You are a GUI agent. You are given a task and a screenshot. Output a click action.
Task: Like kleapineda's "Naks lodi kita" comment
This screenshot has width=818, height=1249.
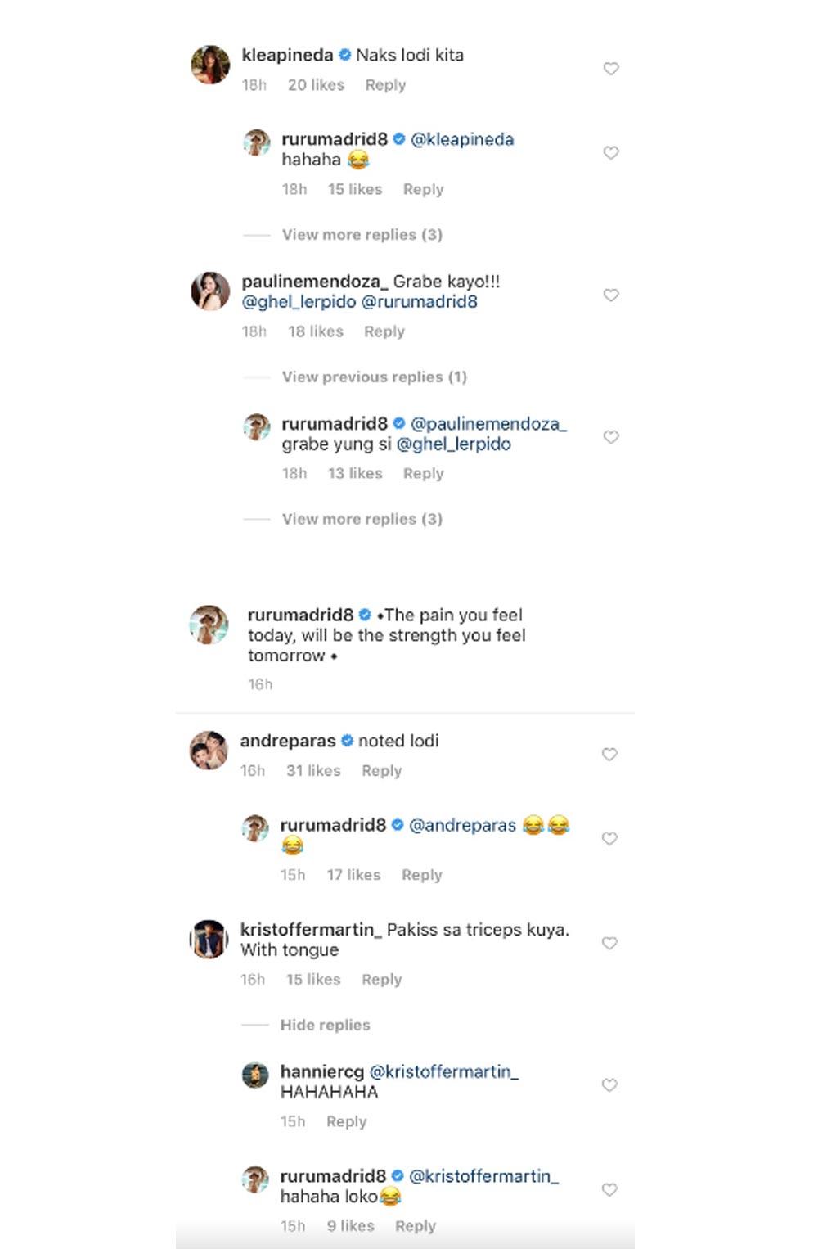point(610,69)
